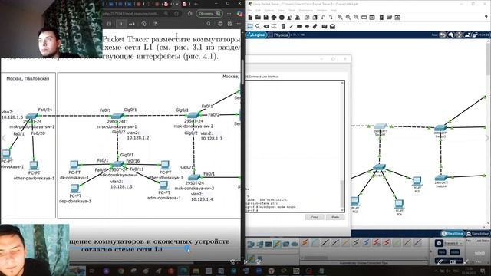The height and width of the screenshot is (276, 491).
Task: Choose the Draw Rectangle tool
Action: (x=299, y=26)
